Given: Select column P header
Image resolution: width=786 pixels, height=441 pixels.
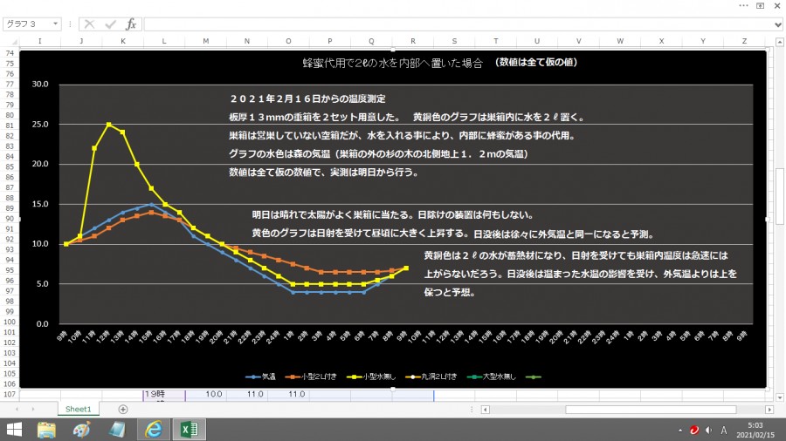Looking at the screenshot, I should [x=330, y=41].
